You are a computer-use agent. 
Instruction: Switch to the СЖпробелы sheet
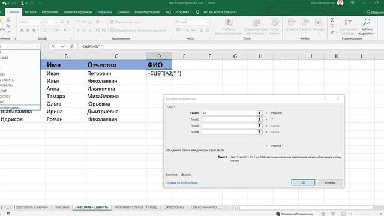point(173,207)
